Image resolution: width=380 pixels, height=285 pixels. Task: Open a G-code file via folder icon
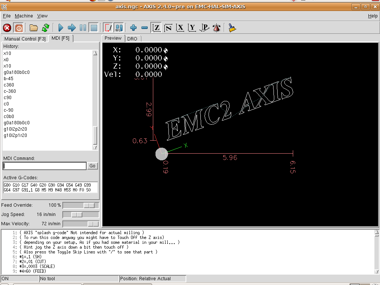[x=34, y=28]
